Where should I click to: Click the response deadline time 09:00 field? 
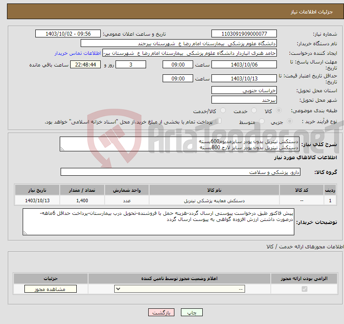(178, 65)
